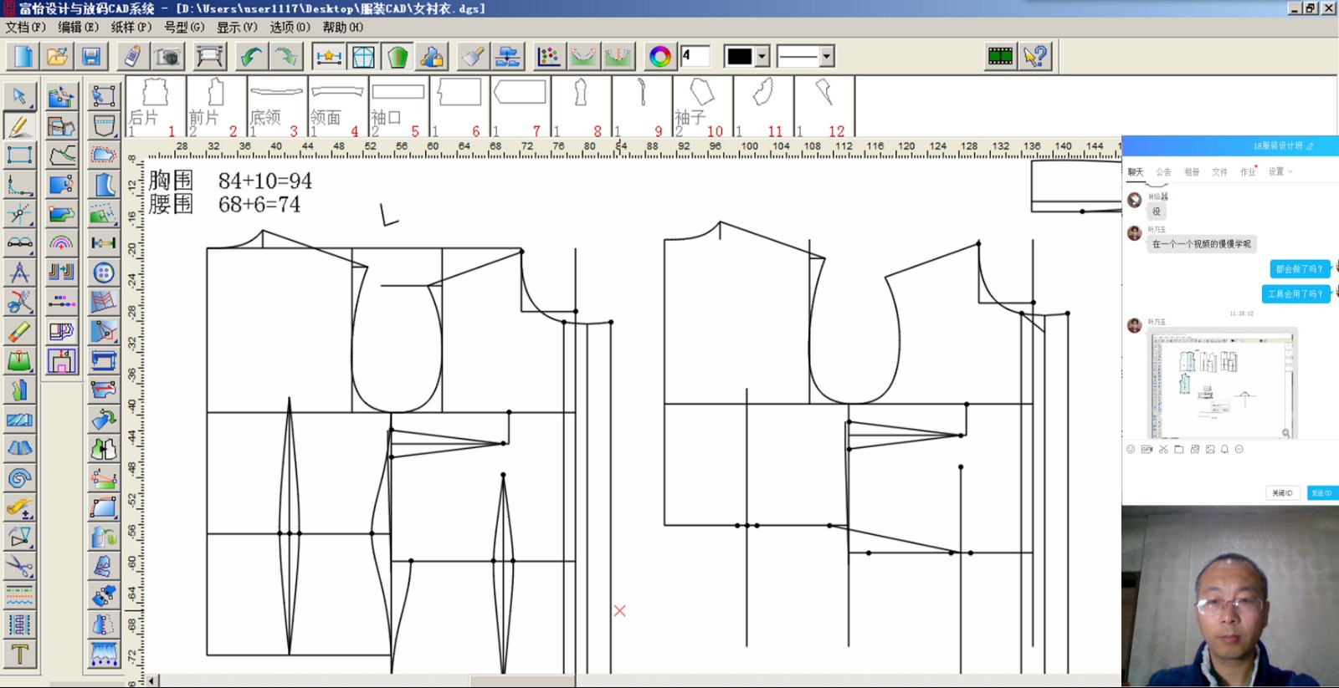
Task: Select the 袖子 pattern piece thumbnail
Action: point(702,106)
